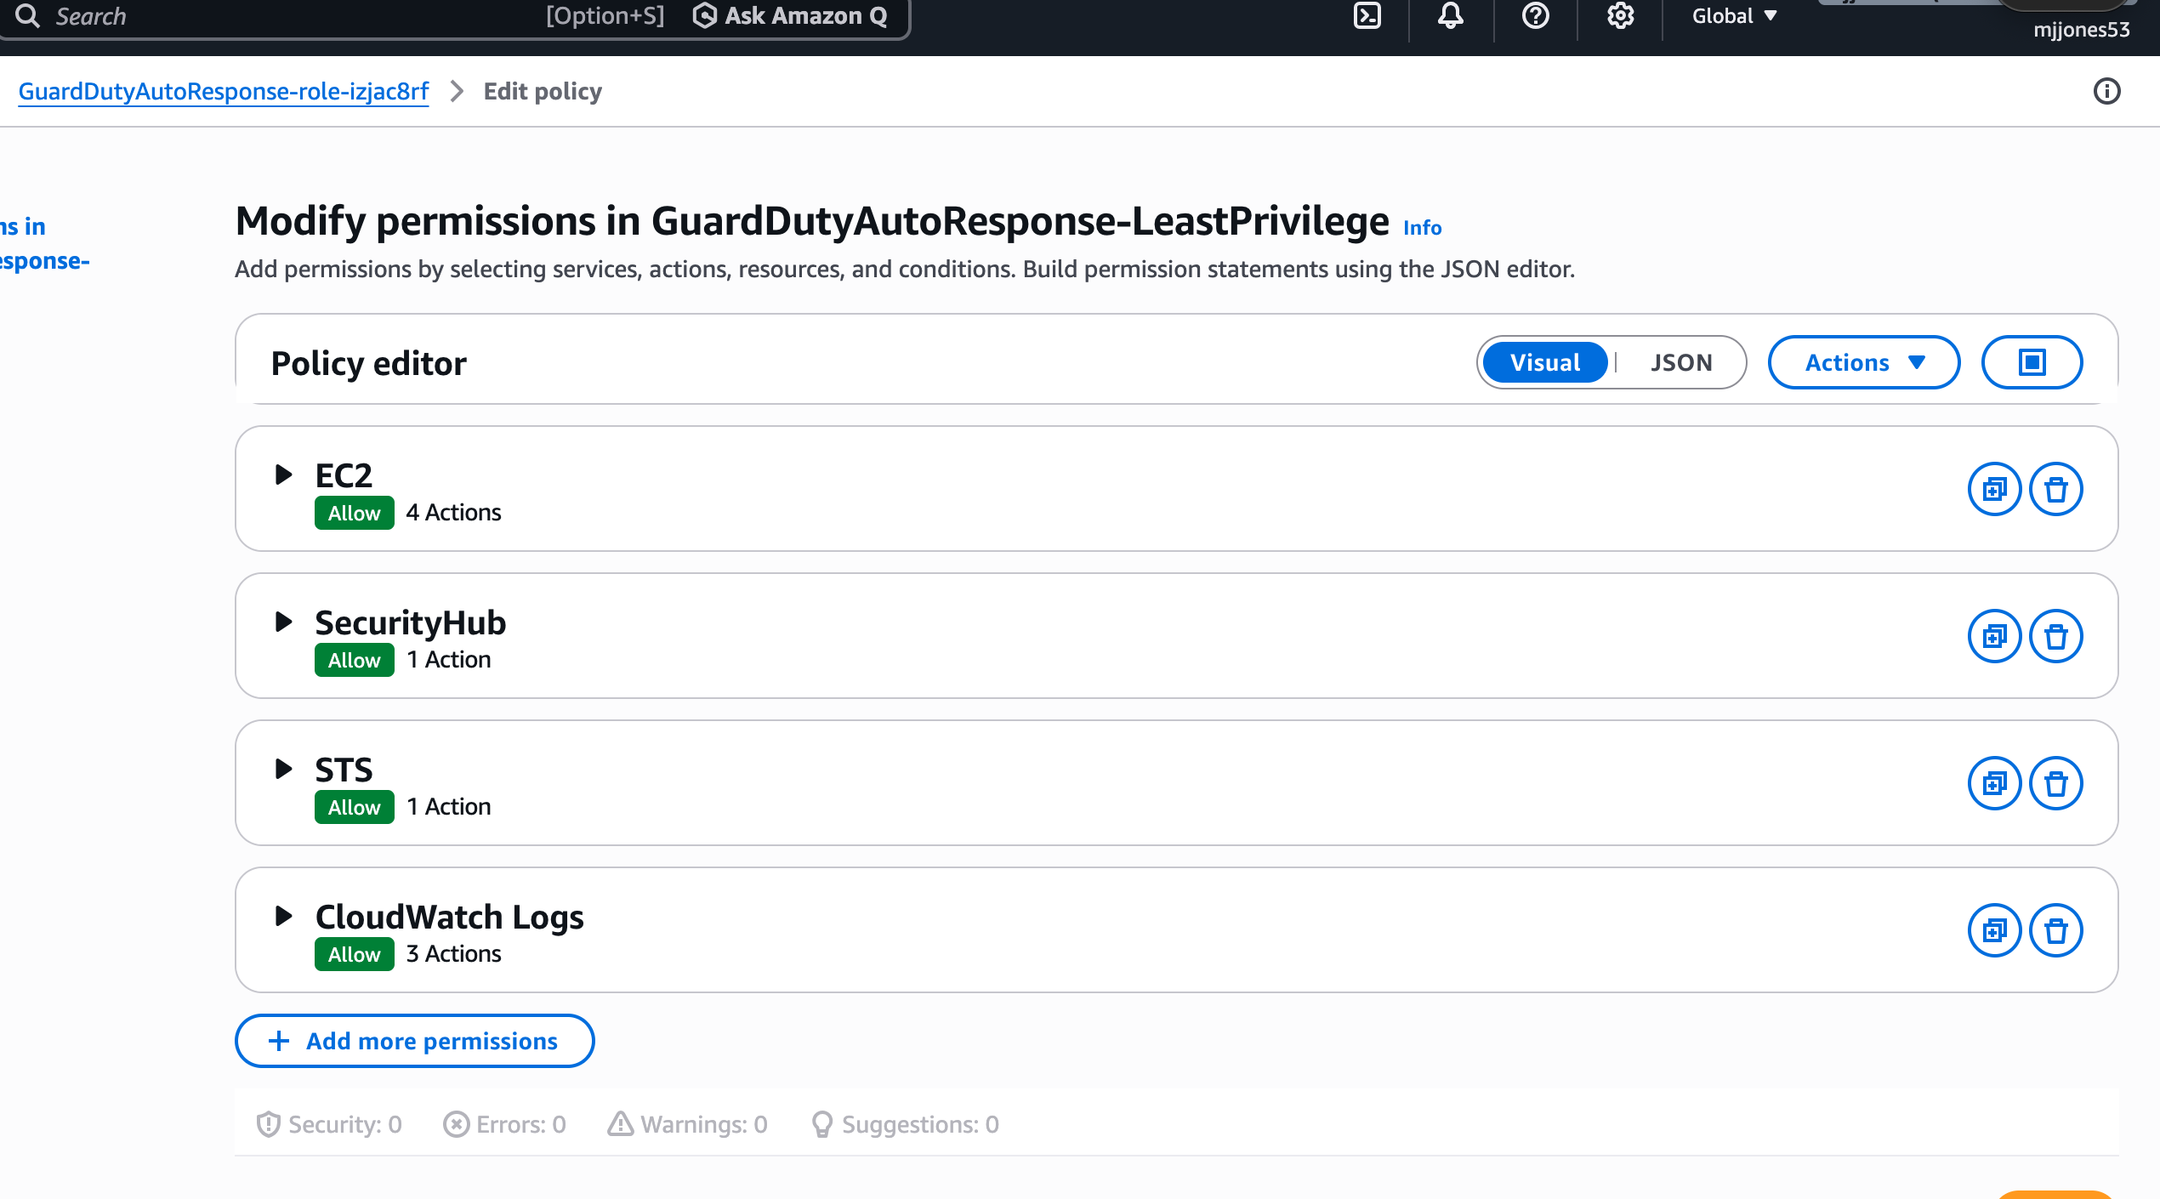Open GuardDutyAutoResponse-role-izjac8rf breadcrumb link
2160x1199 pixels.
[224, 91]
